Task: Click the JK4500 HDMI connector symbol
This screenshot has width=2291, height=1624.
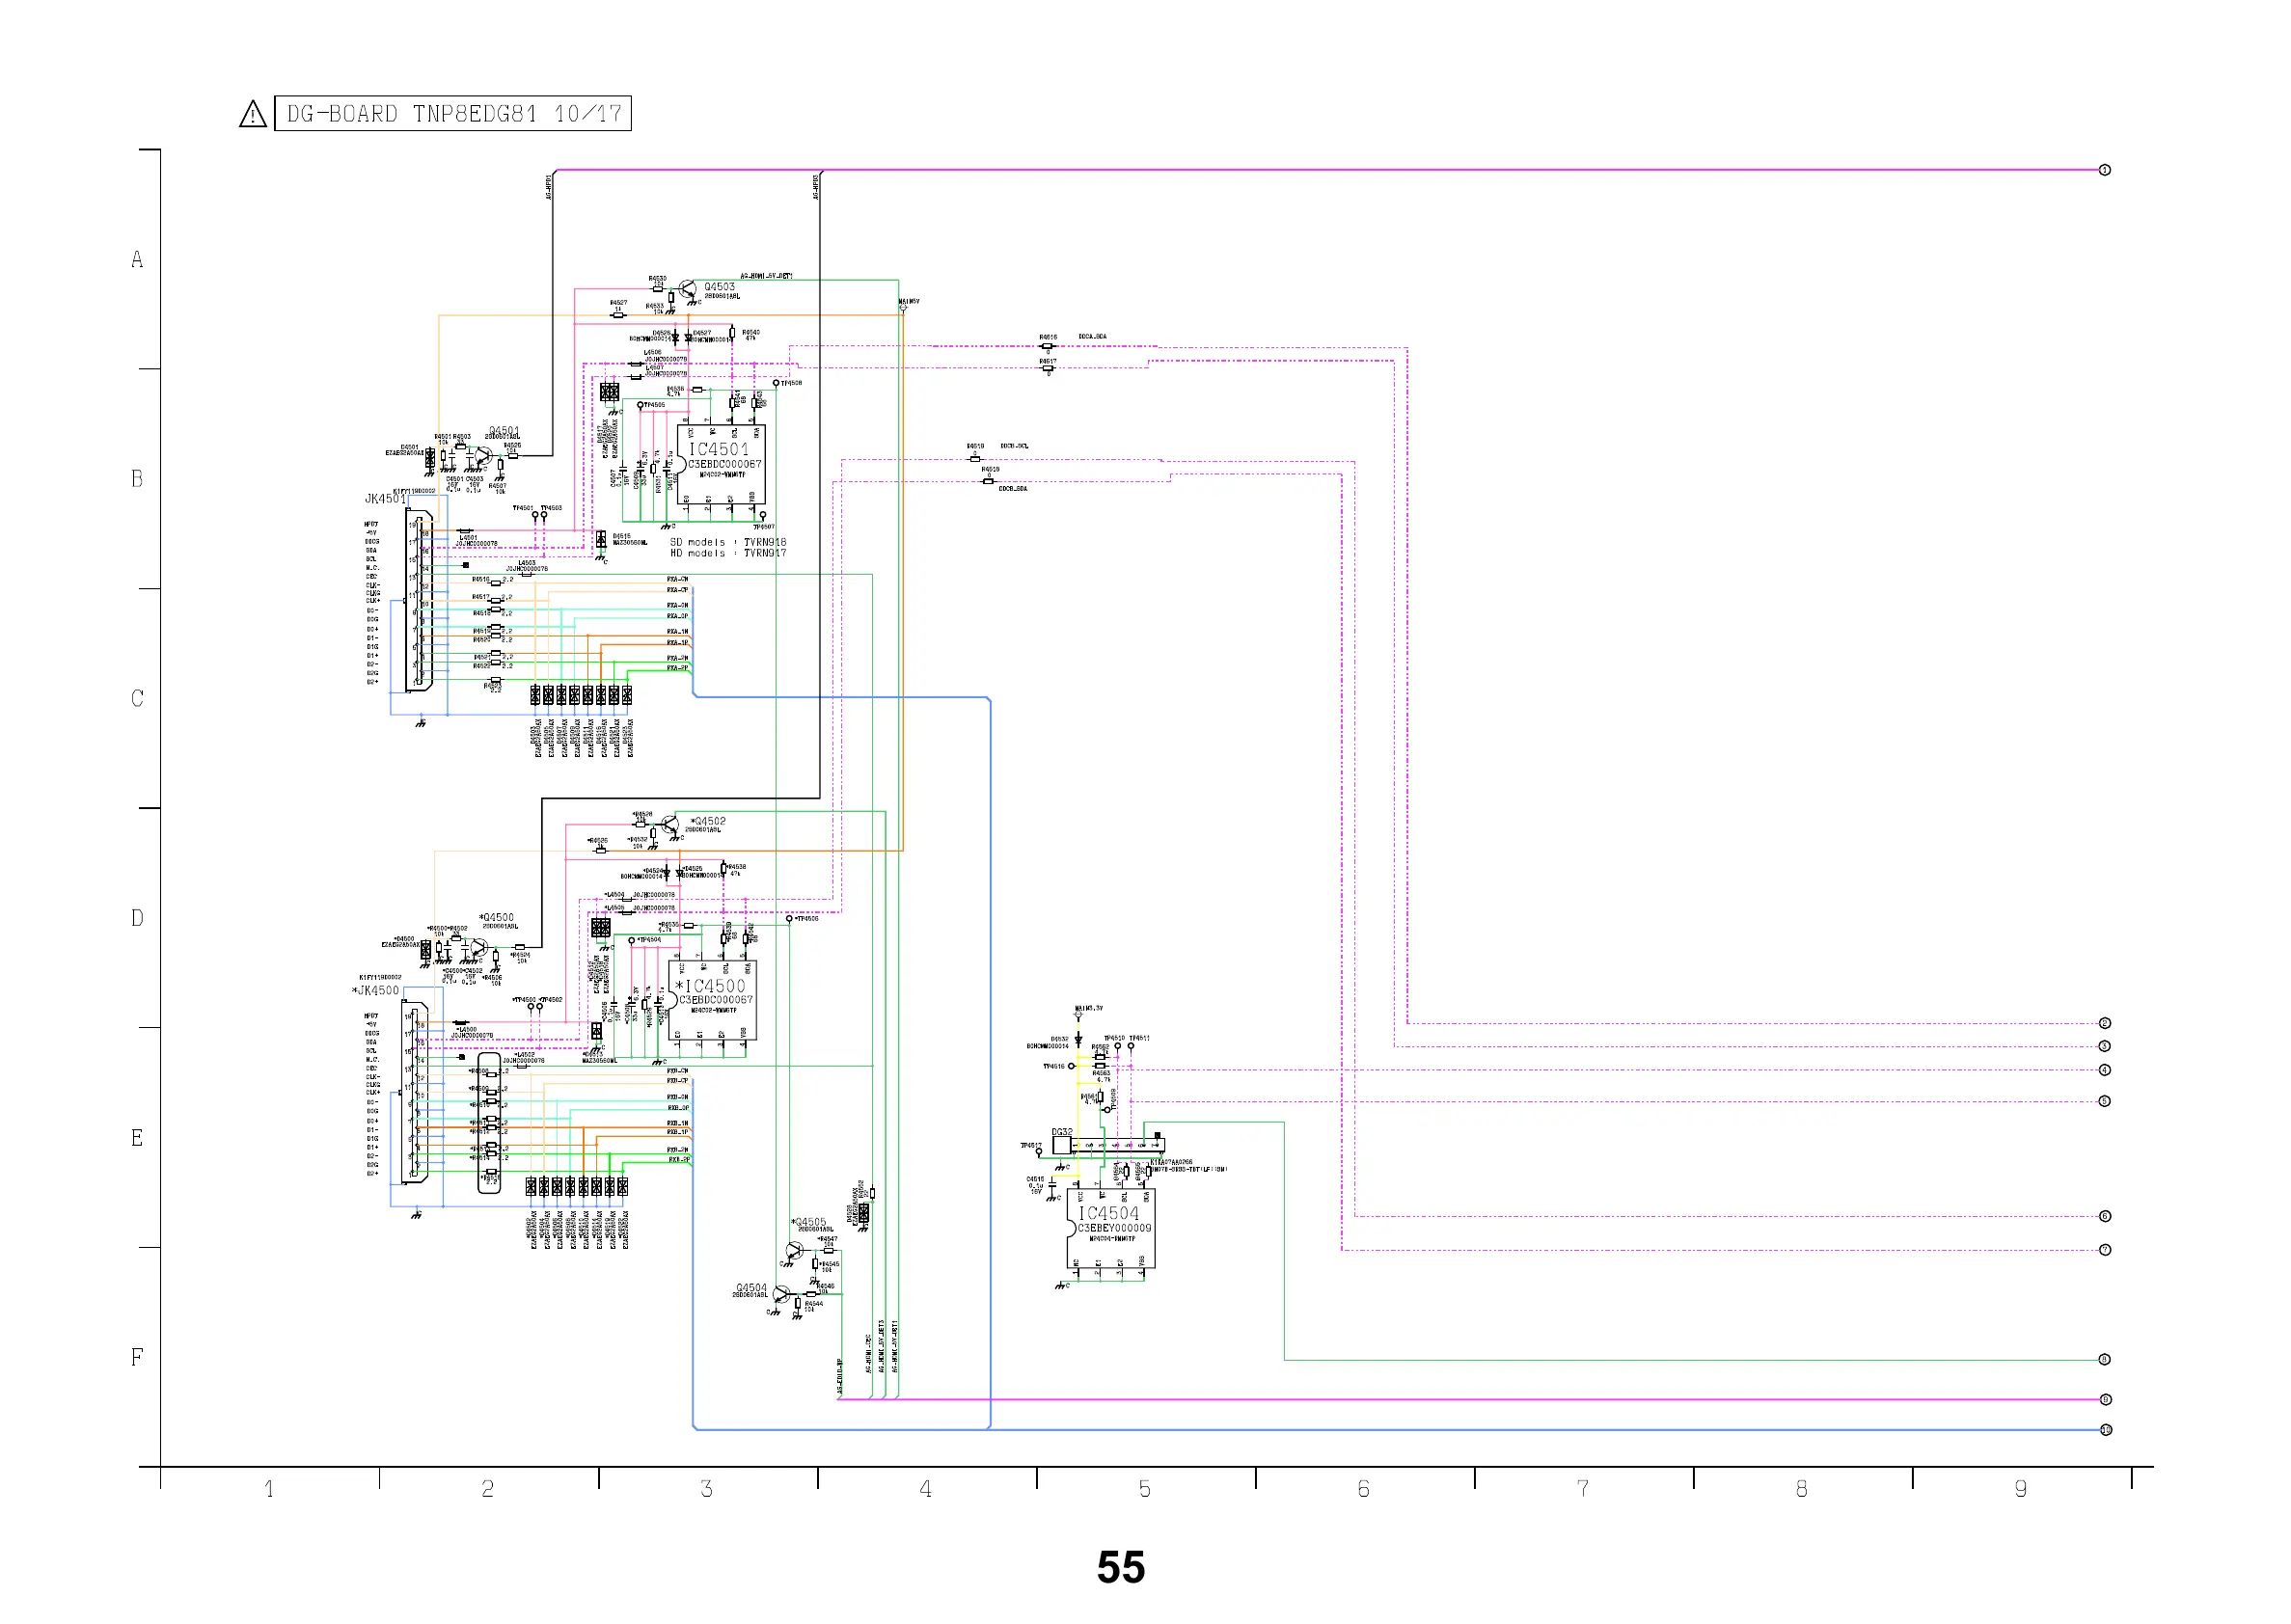Action: (416, 1093)
